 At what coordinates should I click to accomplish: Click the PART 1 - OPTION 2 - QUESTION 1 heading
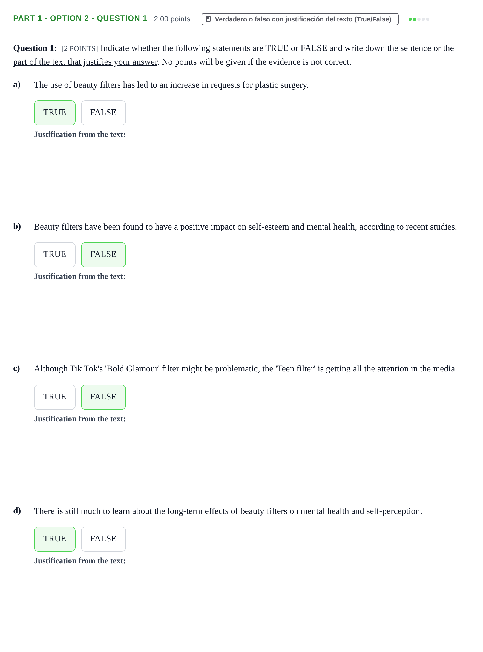pyautogui.click(x=80, y=18)
